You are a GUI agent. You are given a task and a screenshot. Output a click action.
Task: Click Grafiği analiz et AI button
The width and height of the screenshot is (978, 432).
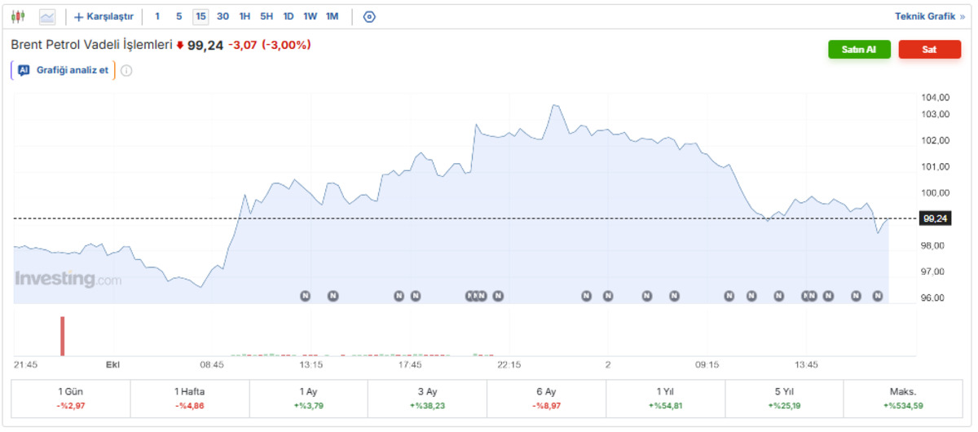point(64,70)
